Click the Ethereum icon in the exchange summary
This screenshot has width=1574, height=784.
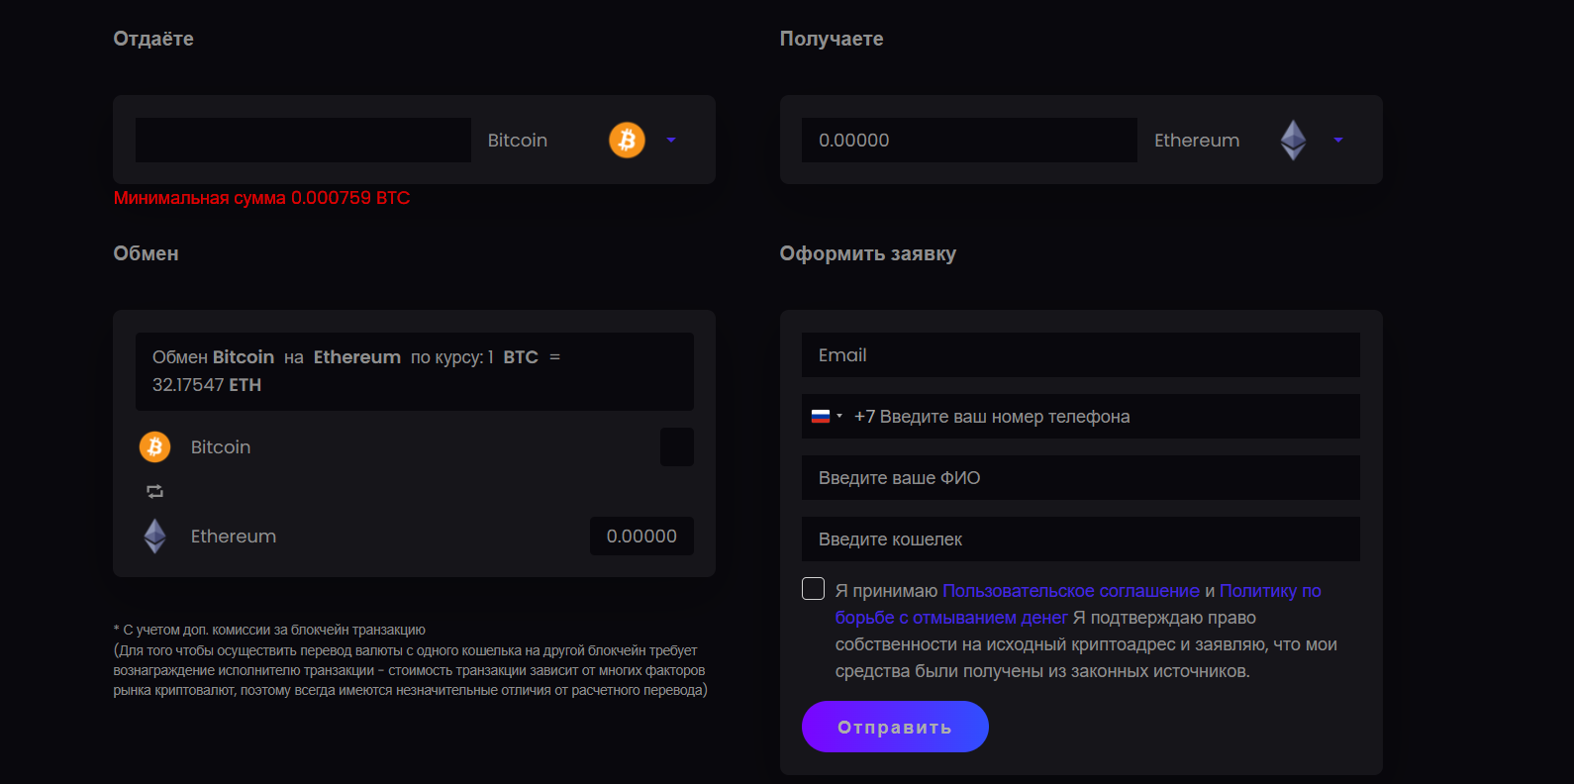(154, 536)
